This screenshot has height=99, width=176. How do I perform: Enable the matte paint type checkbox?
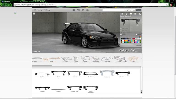pos(137,35)
